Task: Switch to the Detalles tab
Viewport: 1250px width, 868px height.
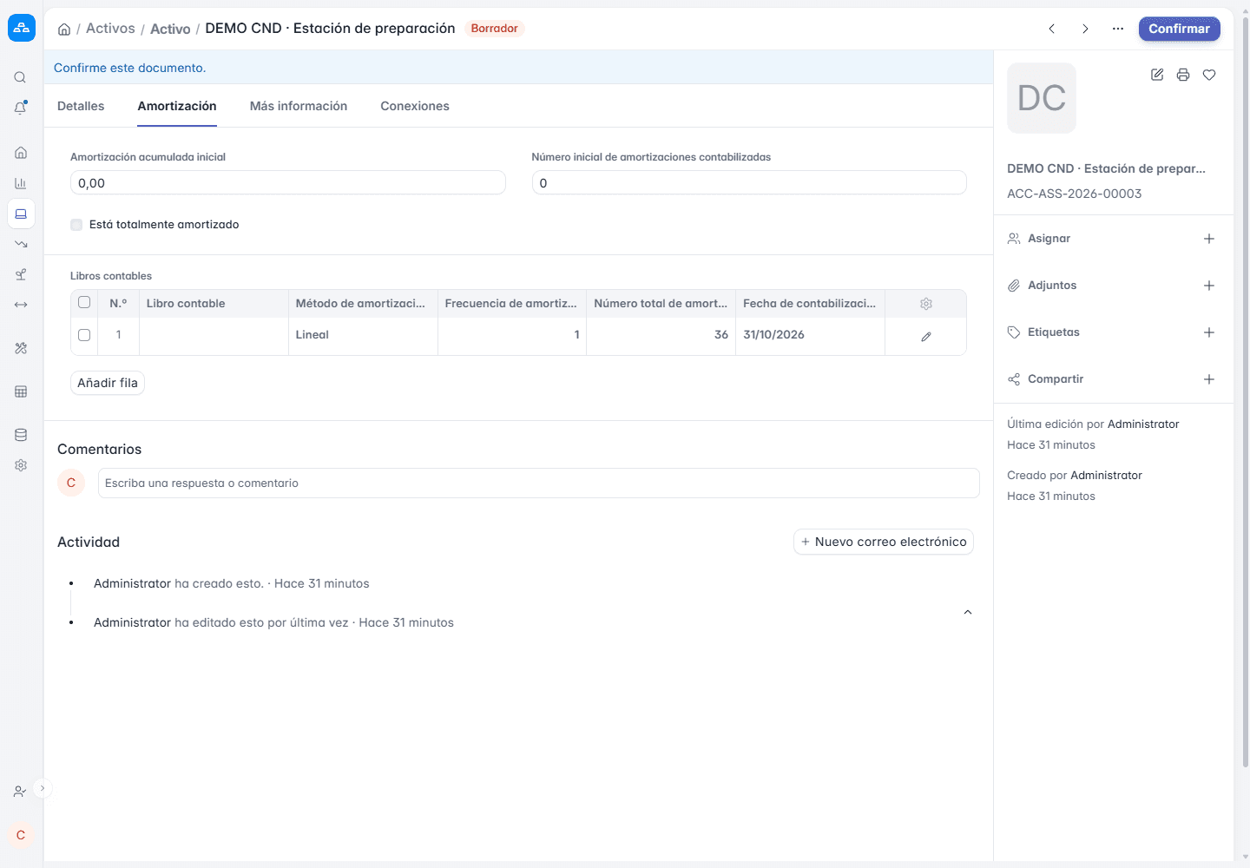Action: [x=81, y=106]
